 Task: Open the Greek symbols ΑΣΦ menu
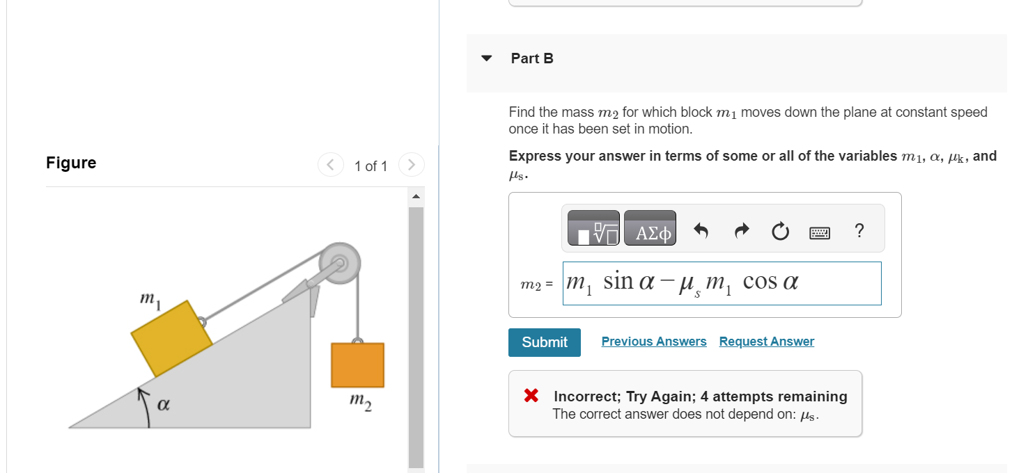pos(650,228)
